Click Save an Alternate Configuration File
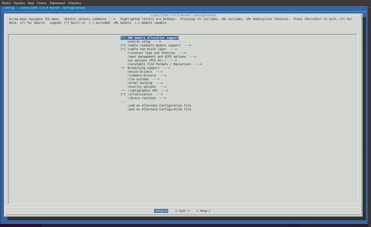Screen dimensions: 371x227 point(159,109)
